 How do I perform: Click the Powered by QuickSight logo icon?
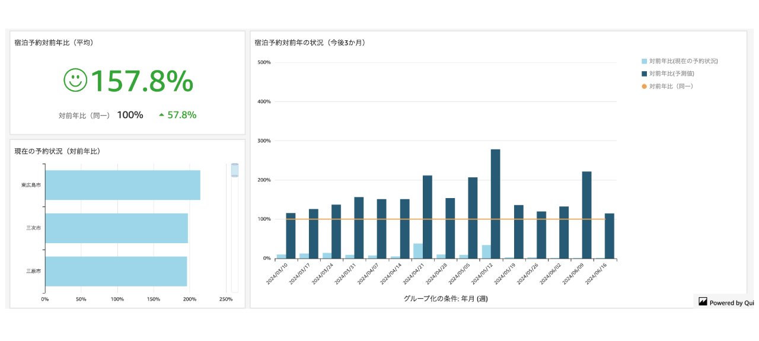pyautogui.click(x=703, y=302)
